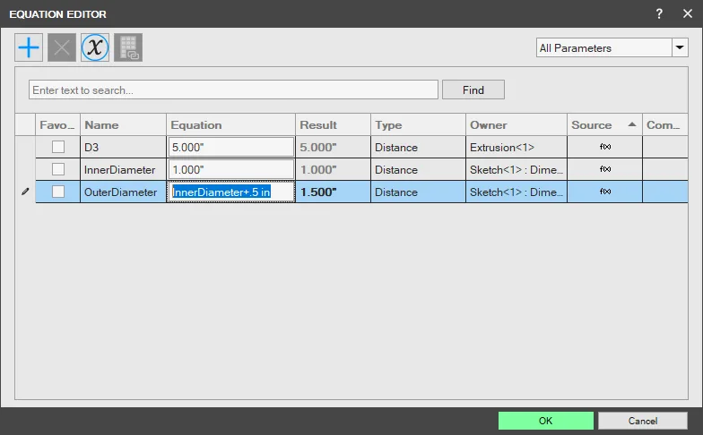Open the All Parameters dropdown
The image size is (703, 435).
click(680, 47)
